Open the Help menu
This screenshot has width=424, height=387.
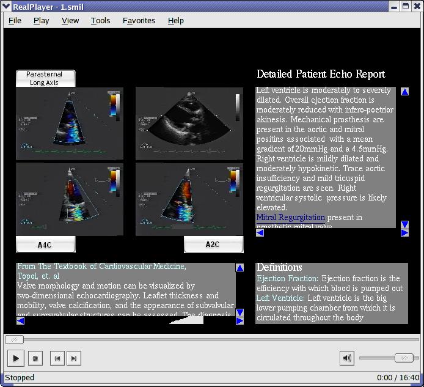[176, 21]
